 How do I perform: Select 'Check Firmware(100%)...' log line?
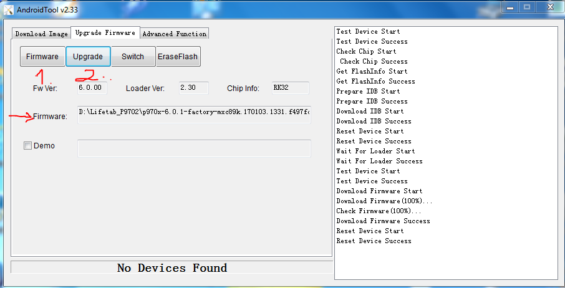[x=379, y=211]
